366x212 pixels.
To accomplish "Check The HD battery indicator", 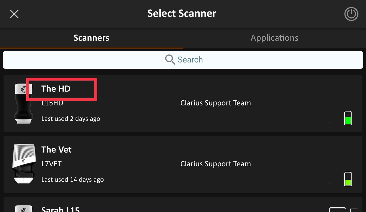I will coord(348,118).
